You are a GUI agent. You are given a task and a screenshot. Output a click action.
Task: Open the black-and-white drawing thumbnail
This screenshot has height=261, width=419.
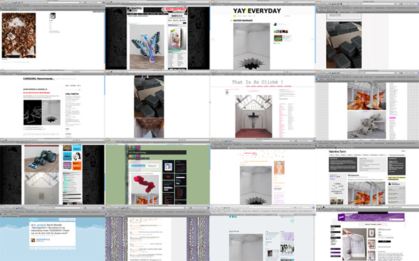coord(287,249)
